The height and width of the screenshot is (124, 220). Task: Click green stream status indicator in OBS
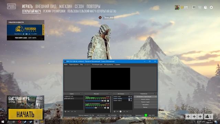pyautogui.click(x=146, y=115)
